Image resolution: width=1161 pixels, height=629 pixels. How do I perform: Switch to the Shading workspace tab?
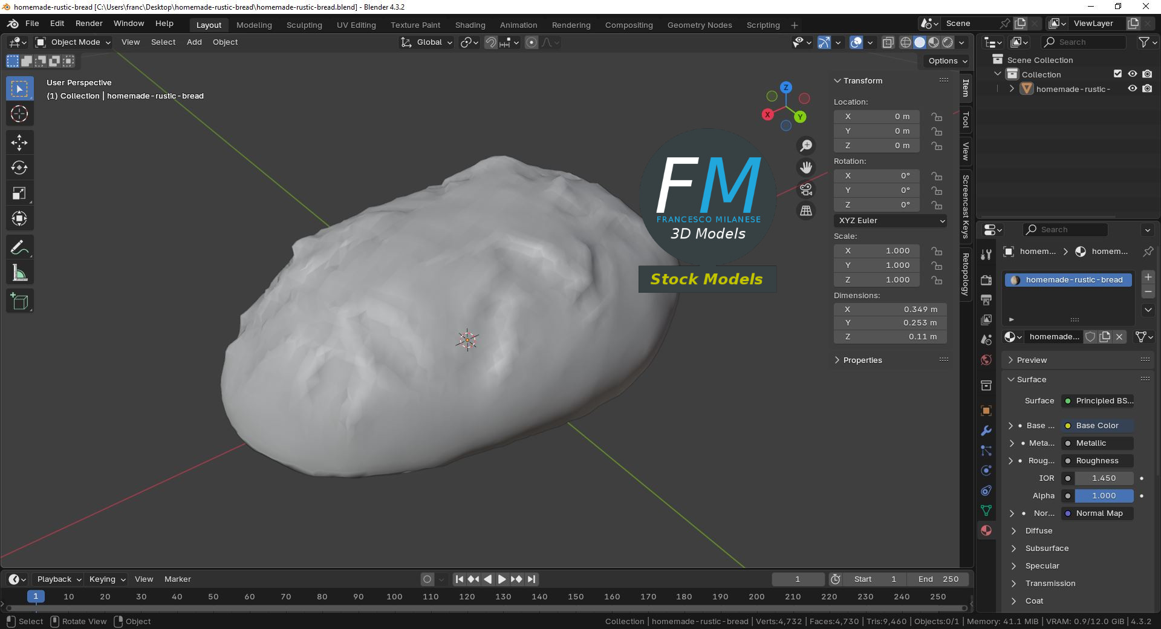pyautogui.click(x=470, y=25)
